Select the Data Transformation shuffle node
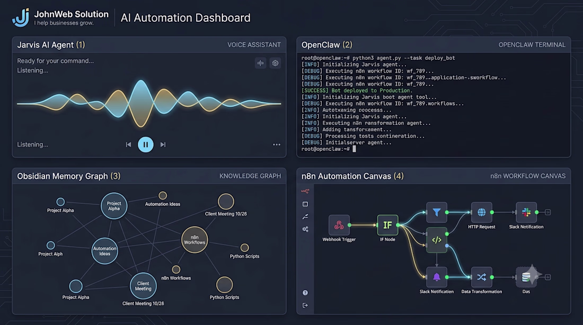583x325 pixels. (x=481, y=277)
